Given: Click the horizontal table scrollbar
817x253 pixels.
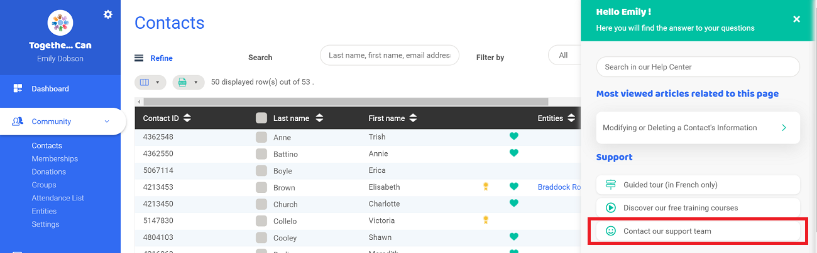Looking at the screenshot, I should 346,101.
